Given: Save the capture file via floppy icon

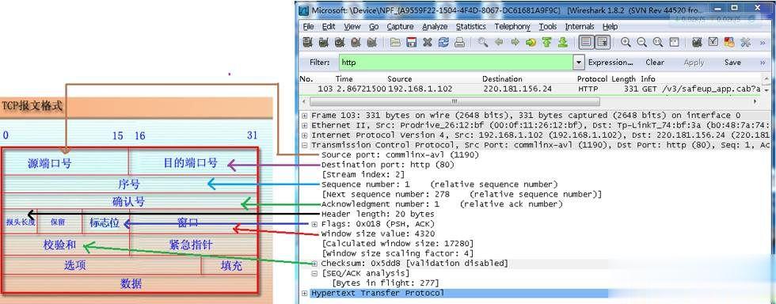Looking at the screenshot, I should [x=411, y=43].
